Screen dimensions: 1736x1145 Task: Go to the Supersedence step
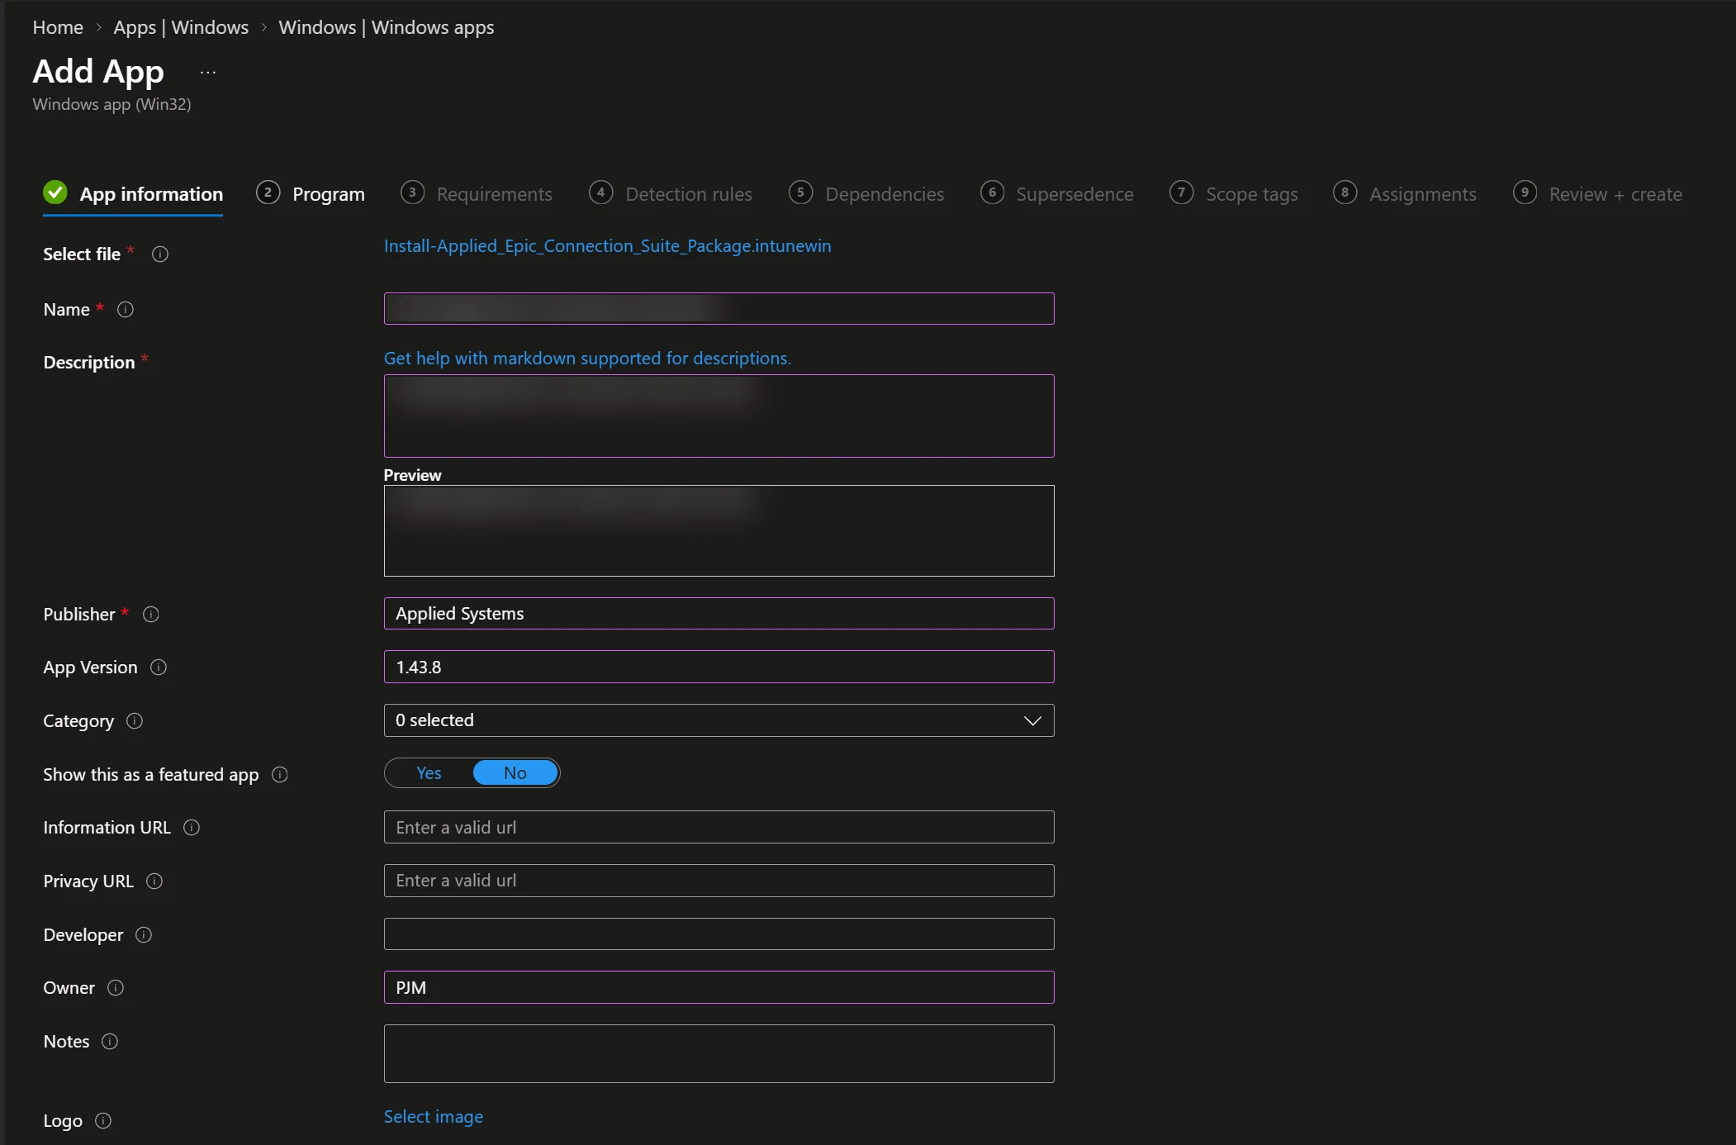click(1056, 194)
